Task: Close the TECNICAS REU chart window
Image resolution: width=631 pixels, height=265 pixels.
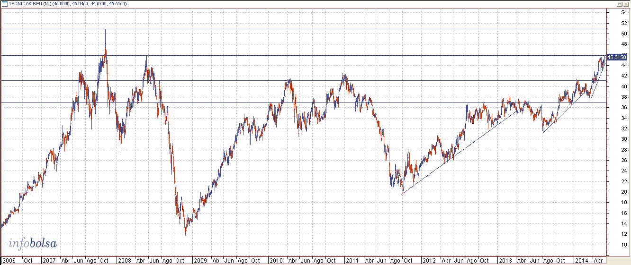Action: pos(626,3)
